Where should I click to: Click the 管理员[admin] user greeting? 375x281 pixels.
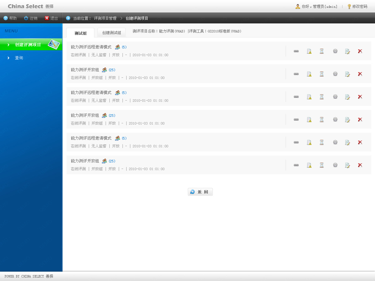325,7
